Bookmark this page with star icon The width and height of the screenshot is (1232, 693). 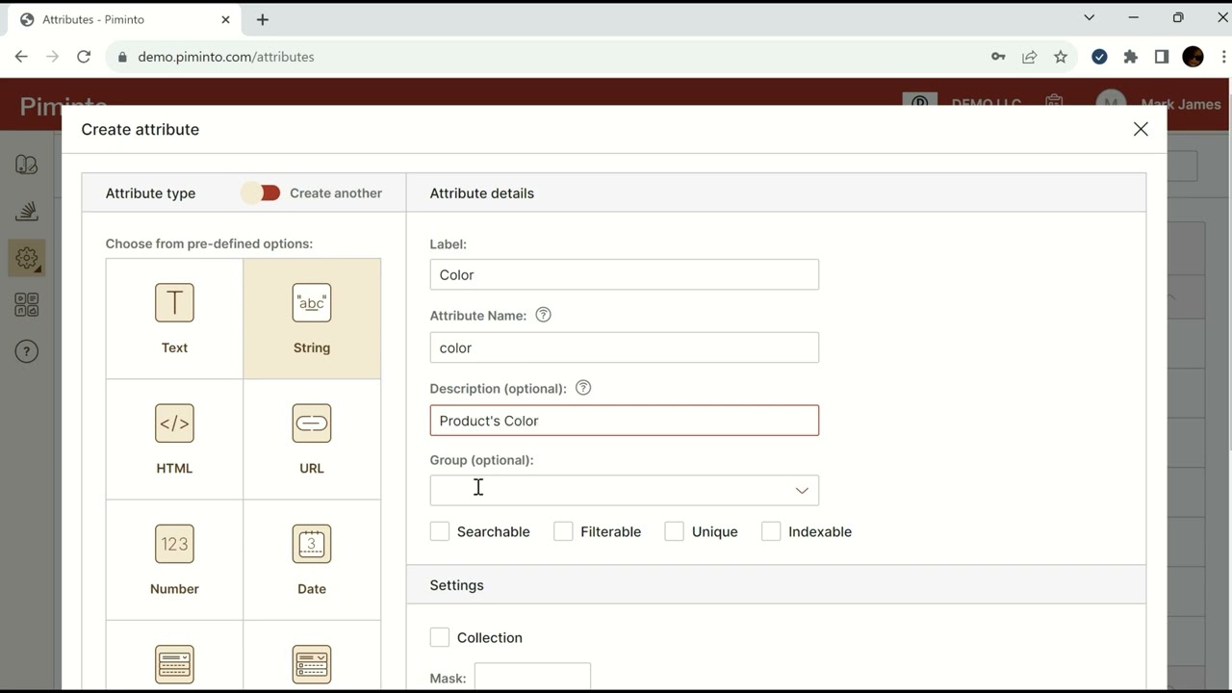click(1061, 57)
